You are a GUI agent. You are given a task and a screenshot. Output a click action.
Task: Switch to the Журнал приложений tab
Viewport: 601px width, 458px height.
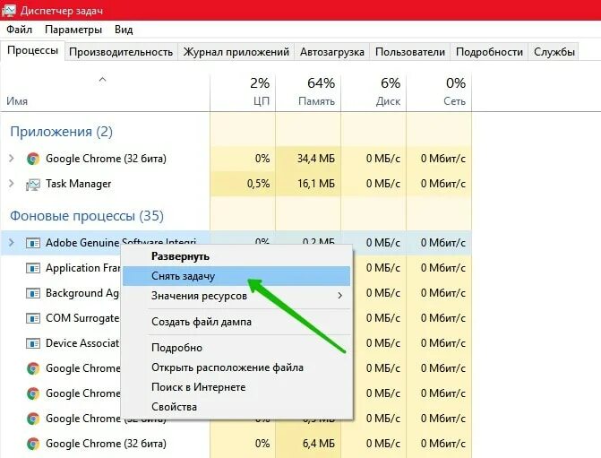click(236, 52)
